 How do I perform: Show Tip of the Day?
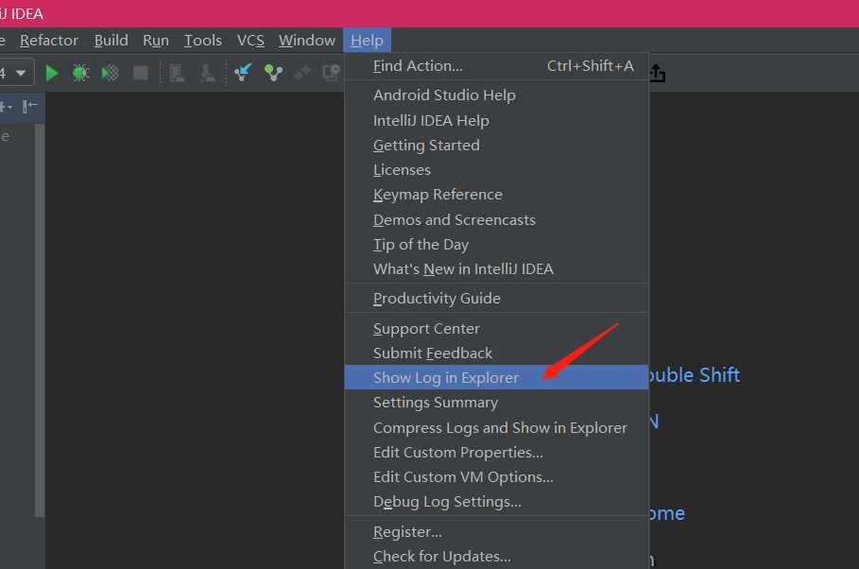click(x=496, y=245)
